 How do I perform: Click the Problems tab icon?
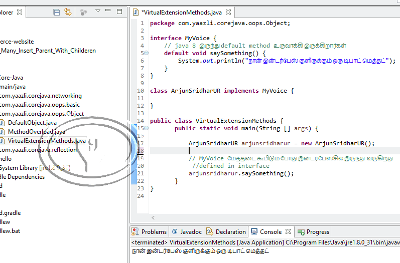tap(135, 231)
